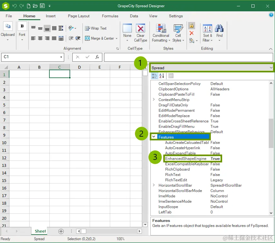Switch to the Formulas tab
This screenshot has width=275, height=243.
(x=110, y=16)
